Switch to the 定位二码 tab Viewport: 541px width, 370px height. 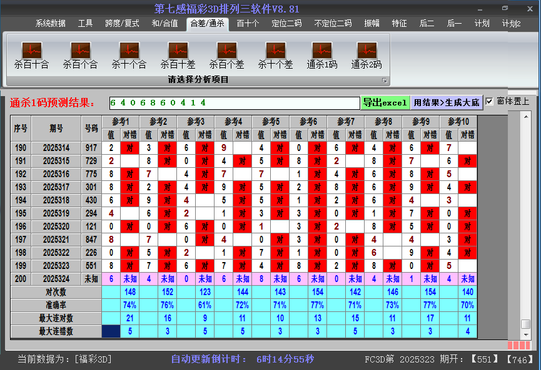point(286,24)
